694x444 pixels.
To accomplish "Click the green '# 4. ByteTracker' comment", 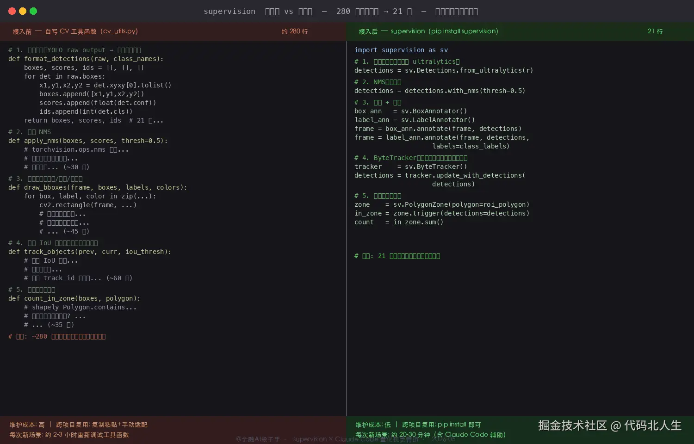I will [411, 158].
